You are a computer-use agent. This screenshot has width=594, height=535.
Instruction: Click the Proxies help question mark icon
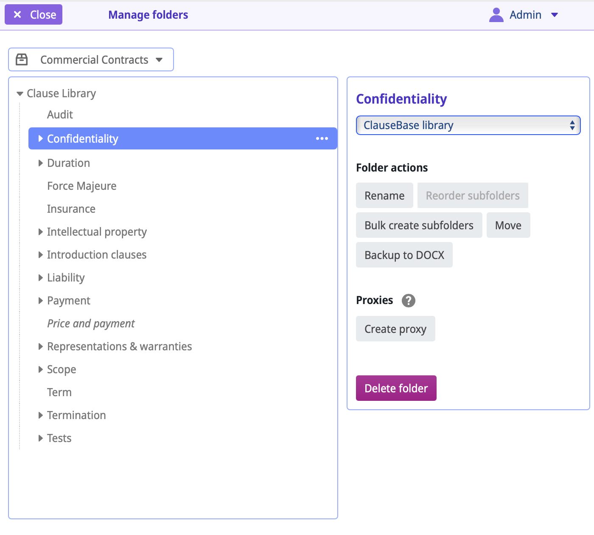coord(408,301)
